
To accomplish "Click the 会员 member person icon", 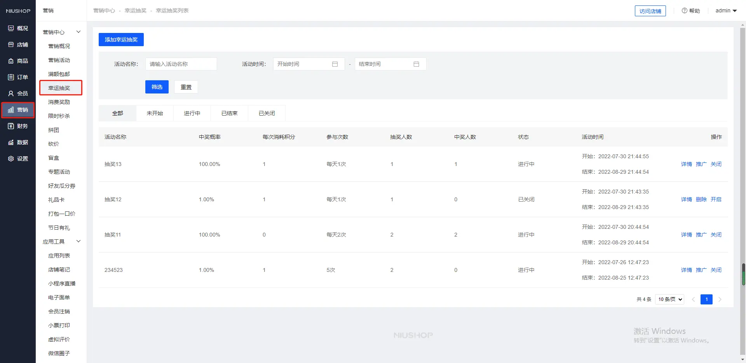I will click(11, 93).
